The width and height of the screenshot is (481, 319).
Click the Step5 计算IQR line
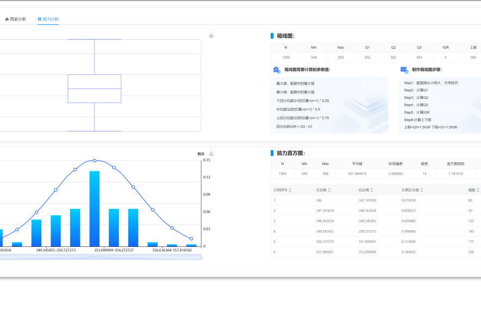[416, 112]
